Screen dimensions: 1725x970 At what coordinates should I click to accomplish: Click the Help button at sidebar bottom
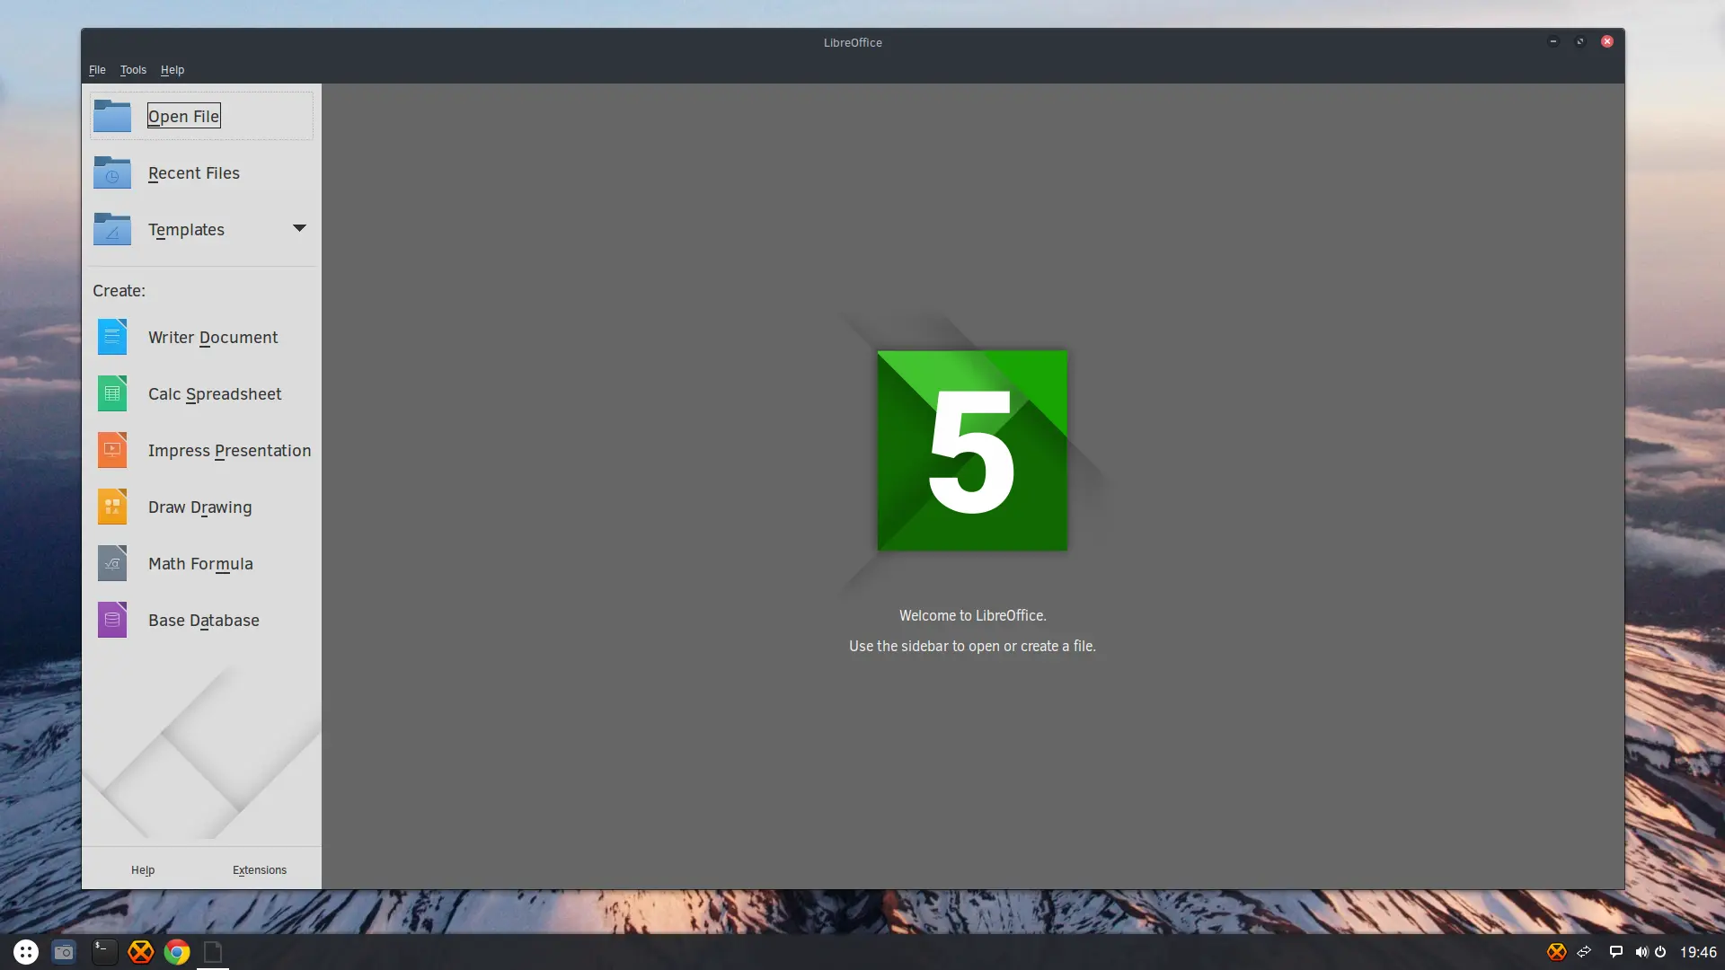pos(143,870)
